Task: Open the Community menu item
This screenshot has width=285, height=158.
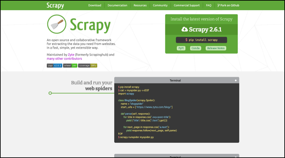Action: pyautogui.click(x=160, y=5)
